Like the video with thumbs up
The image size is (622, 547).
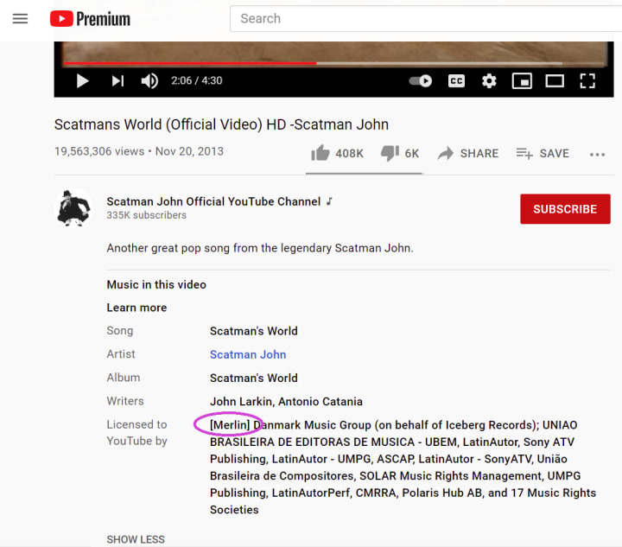coord(337,153)
